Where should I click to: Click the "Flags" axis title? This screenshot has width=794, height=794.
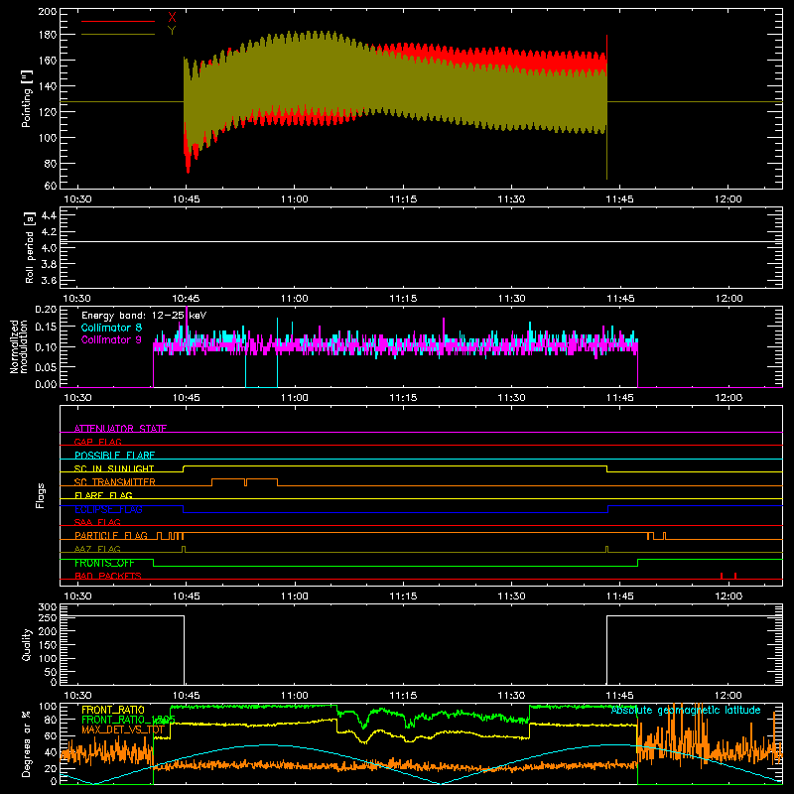tap(40, 495)
